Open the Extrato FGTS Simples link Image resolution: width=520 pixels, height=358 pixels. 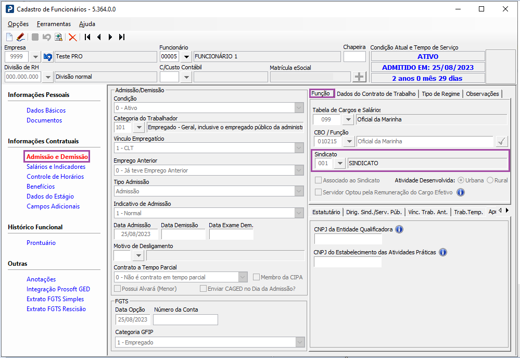click(55, 299)
